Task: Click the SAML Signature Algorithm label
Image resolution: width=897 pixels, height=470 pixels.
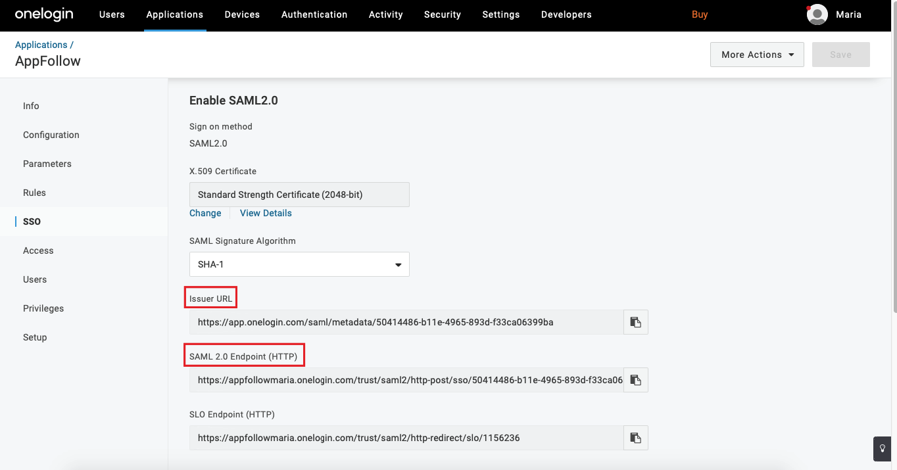Action: click(x=243, y=241)
